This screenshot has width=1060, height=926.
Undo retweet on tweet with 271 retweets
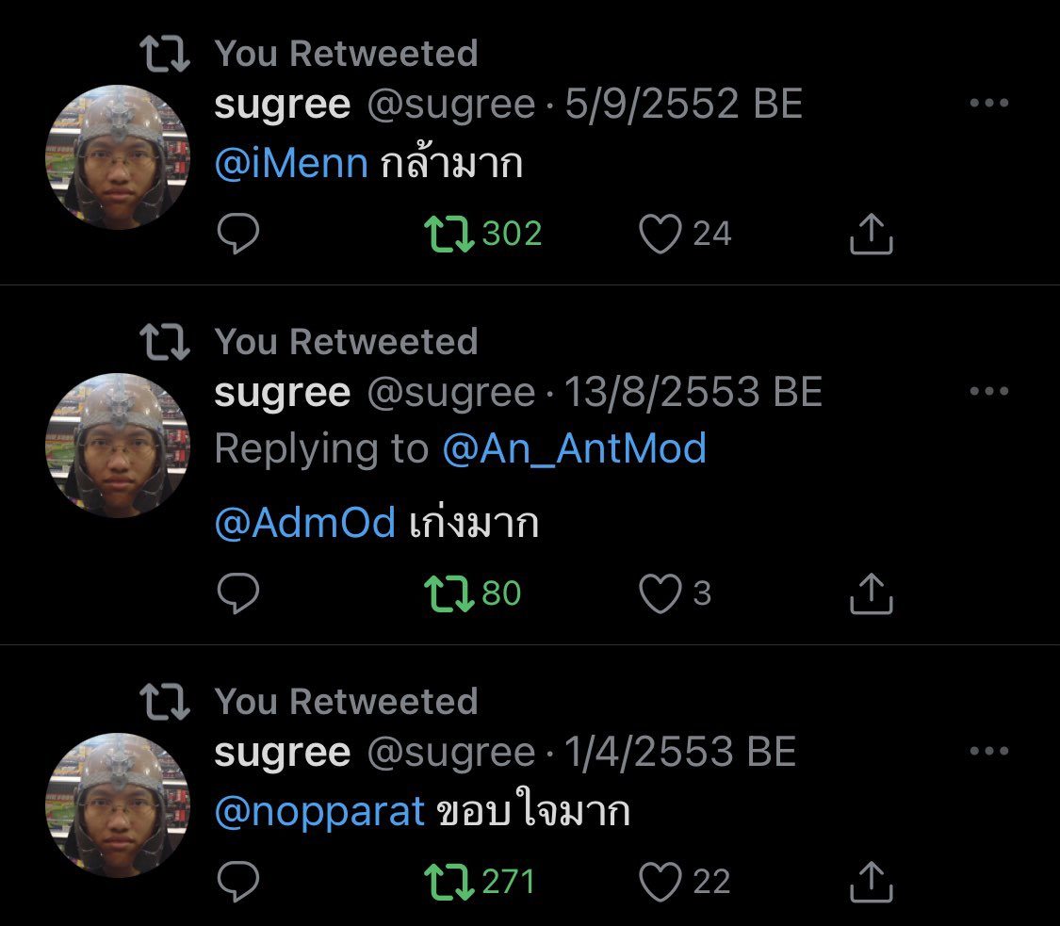pos(449,882)
